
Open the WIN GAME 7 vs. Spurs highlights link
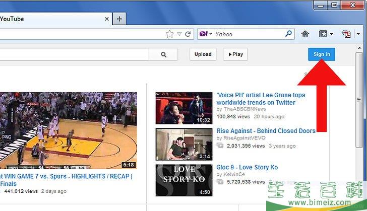(x=66, y=180)
